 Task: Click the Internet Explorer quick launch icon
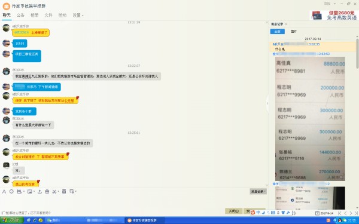(x=35, y=220)
